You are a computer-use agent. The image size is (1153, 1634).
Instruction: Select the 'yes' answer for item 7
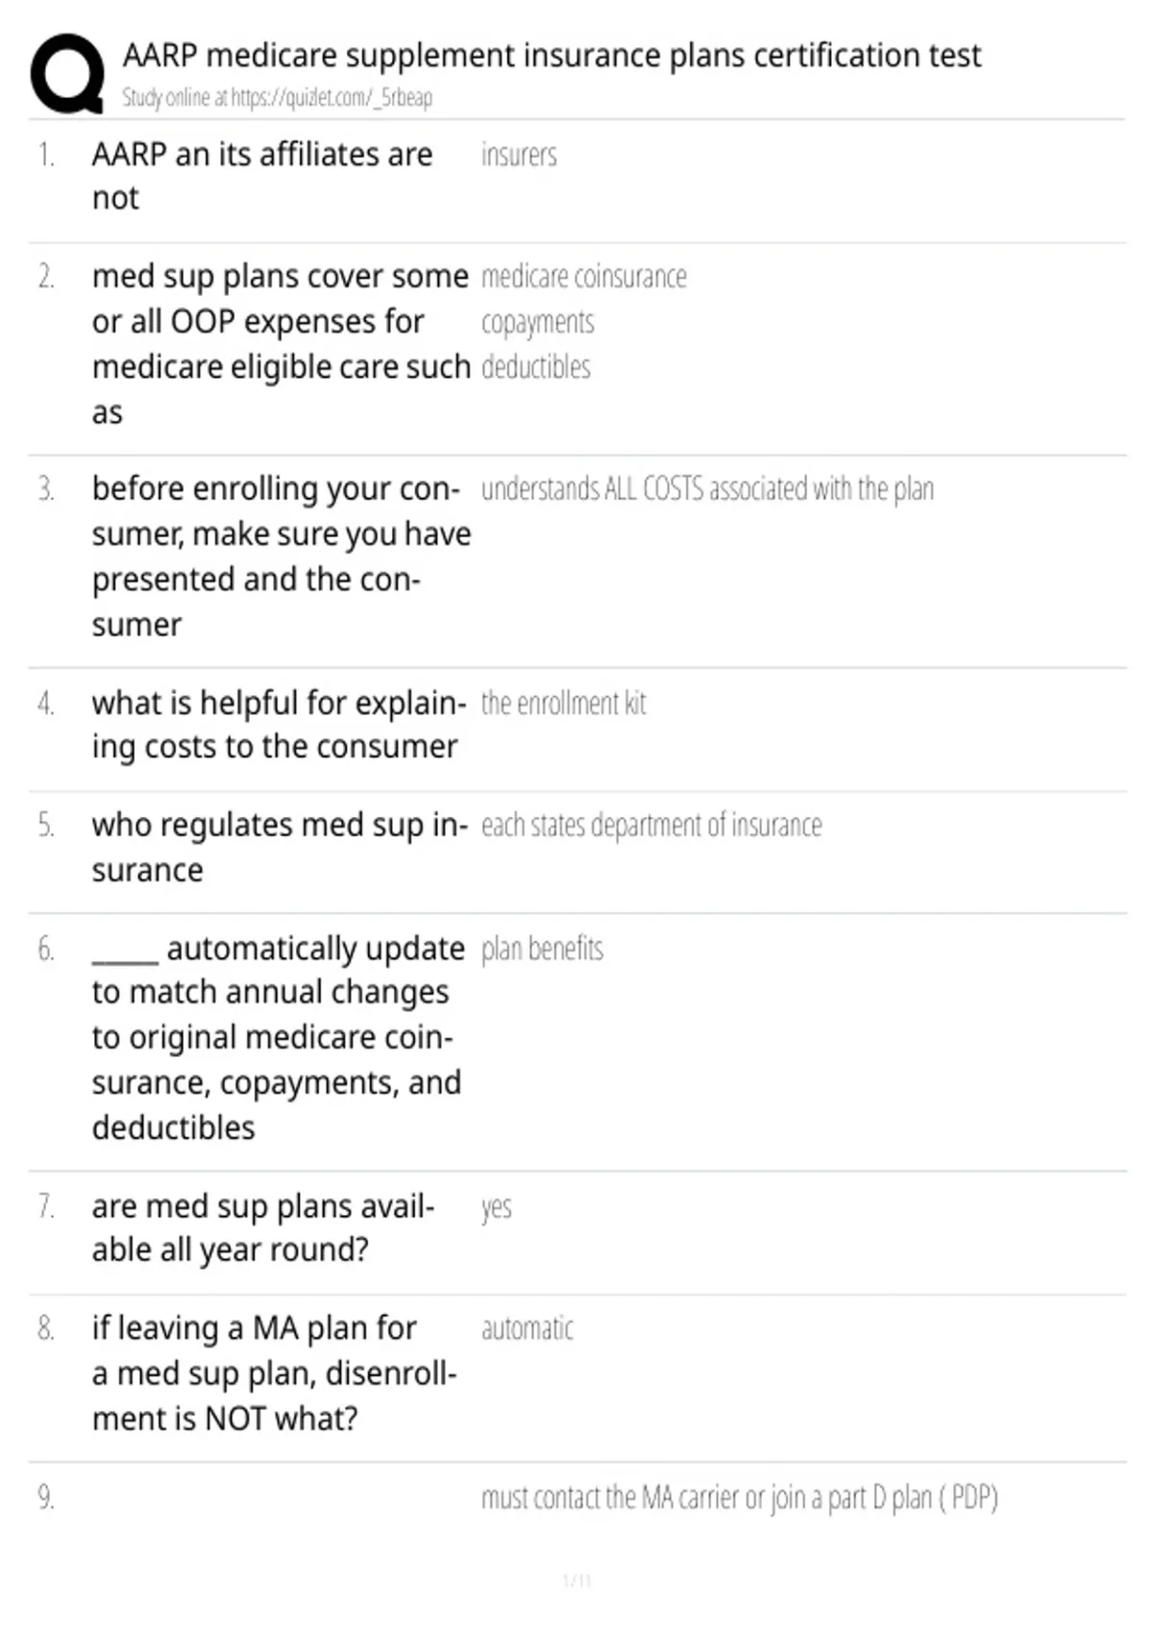click(497, 1207)
